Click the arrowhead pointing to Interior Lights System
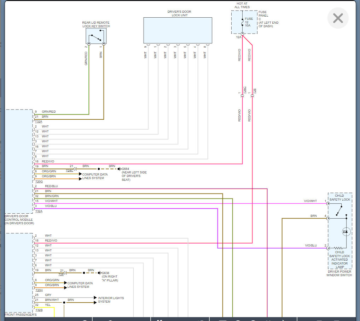 tap(95, 298)
